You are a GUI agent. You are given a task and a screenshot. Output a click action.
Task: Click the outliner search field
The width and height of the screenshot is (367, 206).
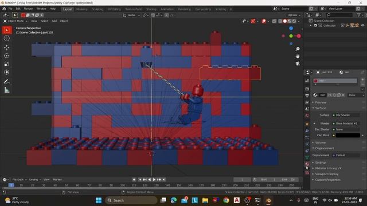click(339, 15)
